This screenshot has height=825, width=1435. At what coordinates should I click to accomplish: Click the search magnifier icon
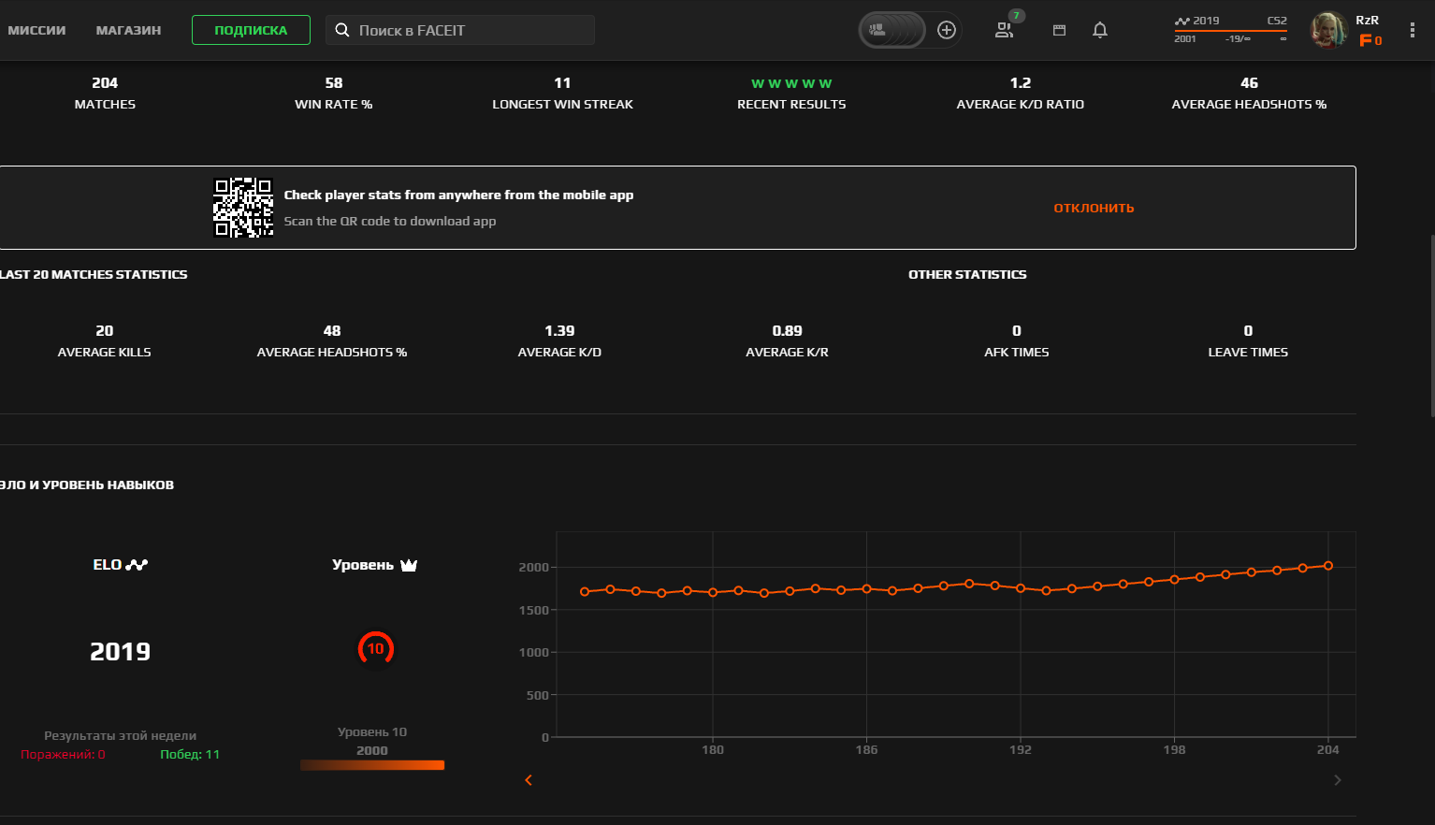coord(342,30)
